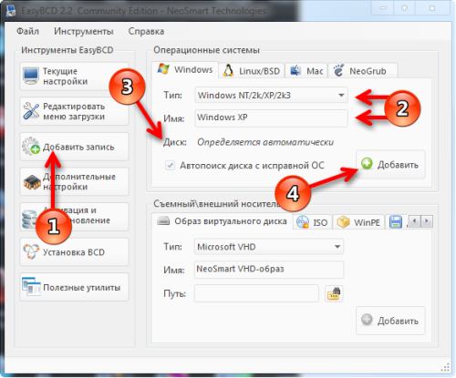Expand the Microsoft VHD type dropdown
Viewport: 456px width, 378px height.
(x=269, y=247)
